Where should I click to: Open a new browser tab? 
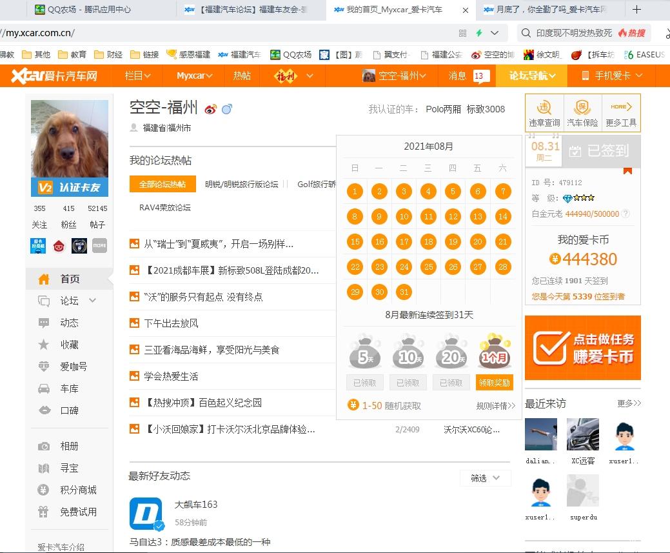click(x=636, y=10)
